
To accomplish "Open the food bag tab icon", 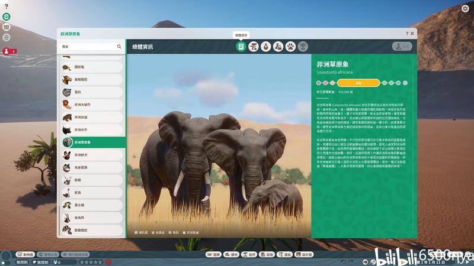I will tap(265, 47).
